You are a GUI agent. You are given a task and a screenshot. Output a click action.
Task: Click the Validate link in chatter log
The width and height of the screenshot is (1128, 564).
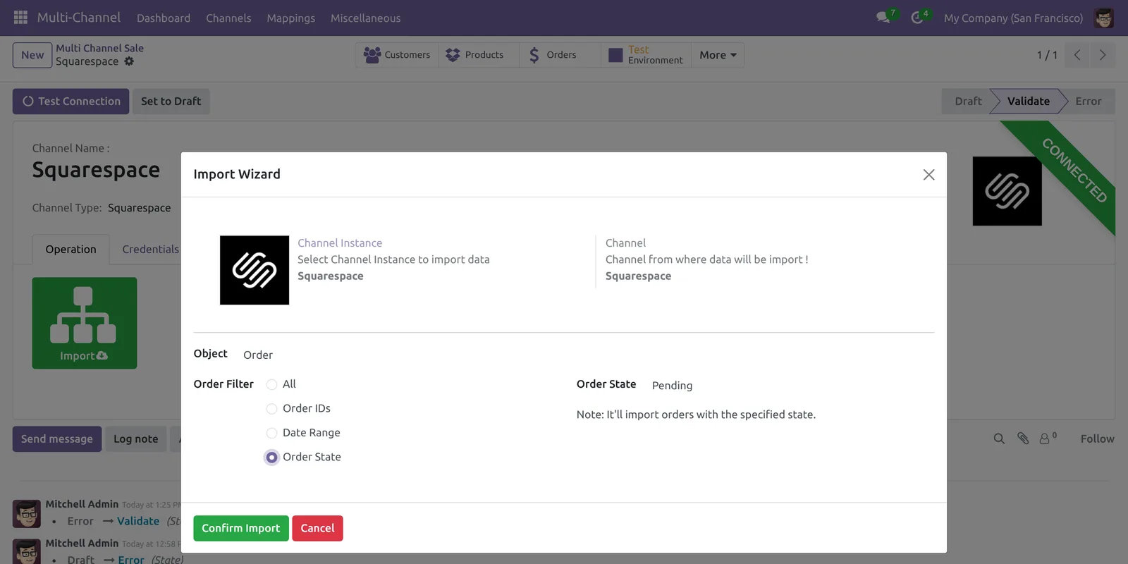coord(138,521)
